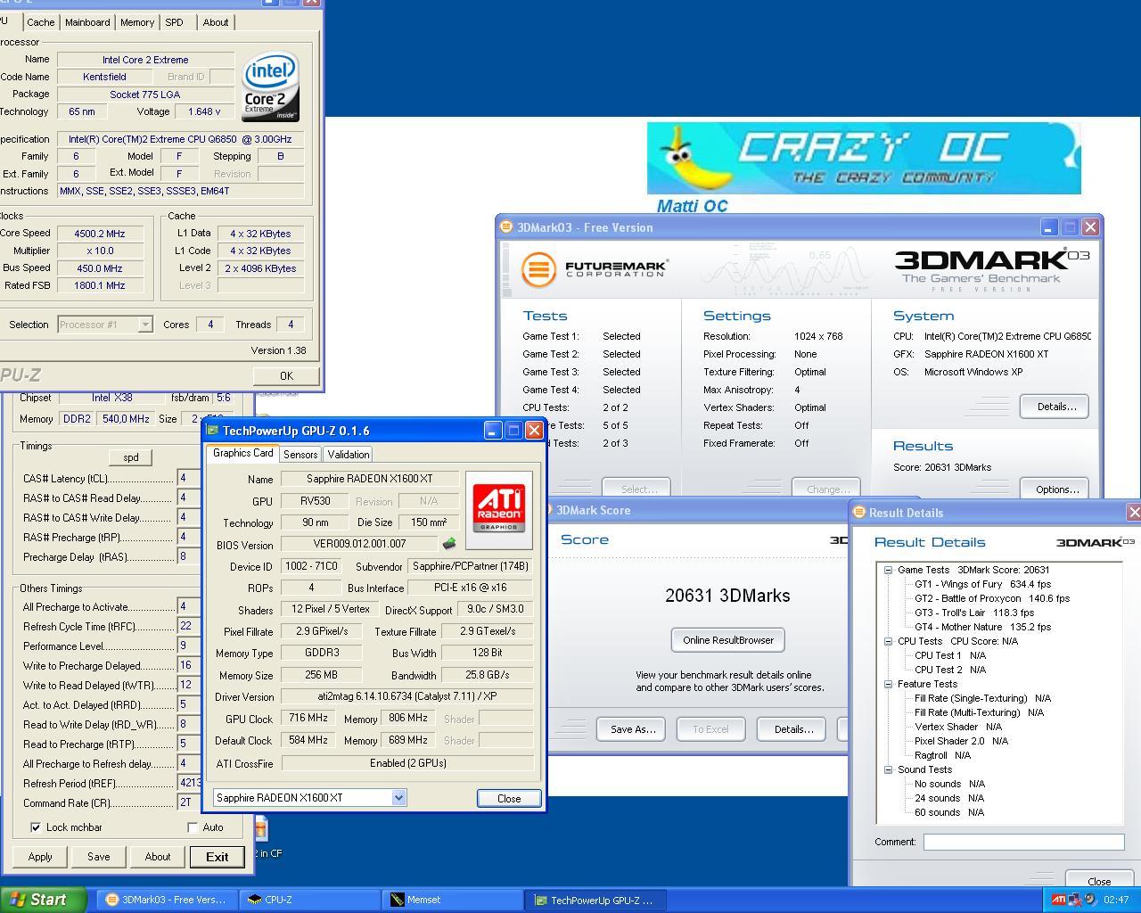This screenshot has width=1141, height=913.
Task: Open Refresh Cycle Time (tRFC) dropdown
Action: coord(189,627)
